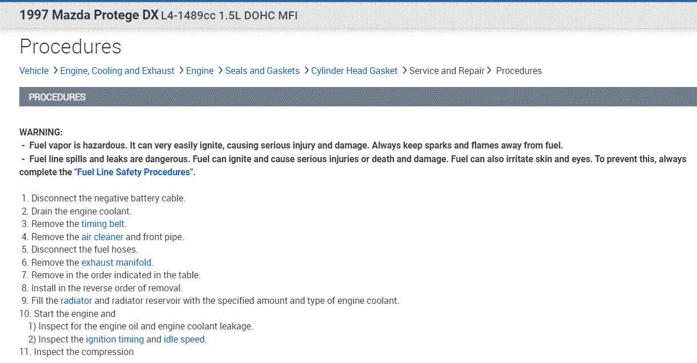Click the chevron before Cylinder Head Gasket

pyautogui.click(x=306, y=71)
